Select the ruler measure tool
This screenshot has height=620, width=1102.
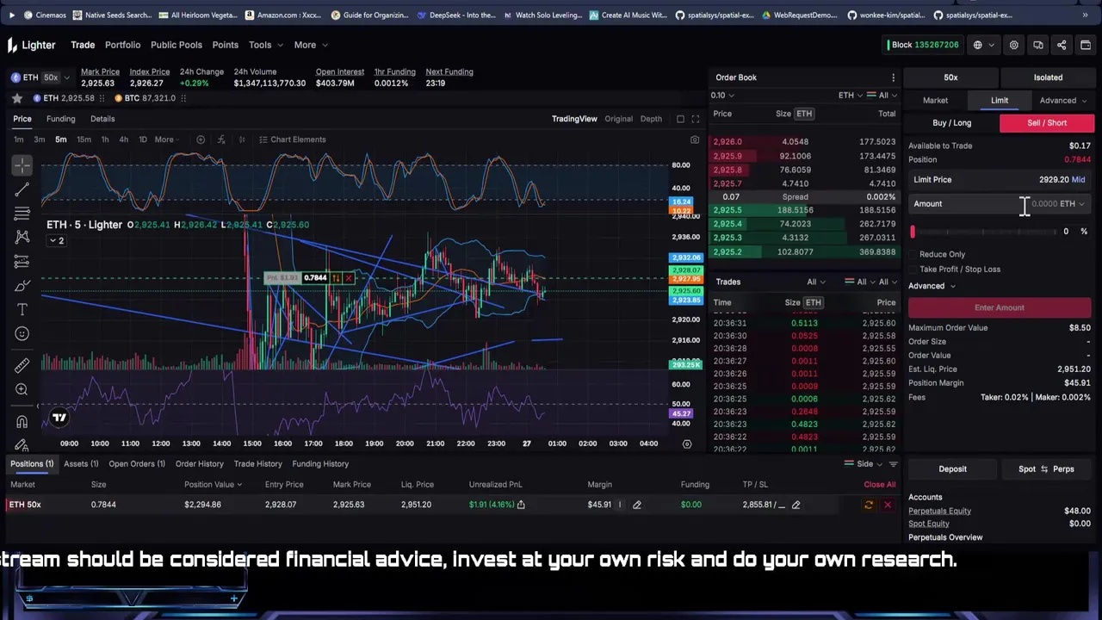(22, 365)
